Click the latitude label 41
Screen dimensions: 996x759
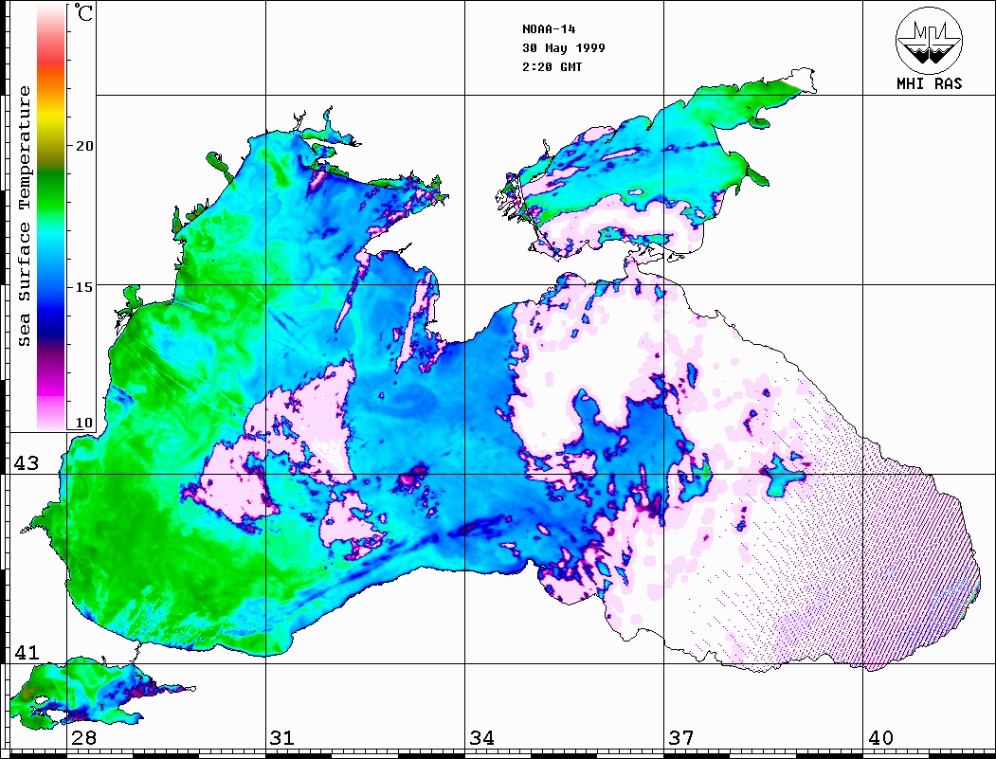tap(24, 652)
